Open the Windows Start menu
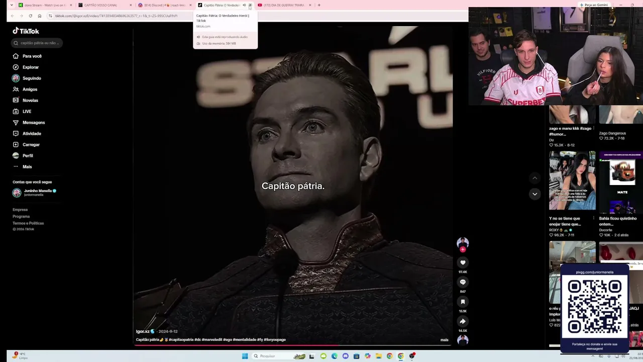Screen dimensions: 643x362 (x=245, y=356)
